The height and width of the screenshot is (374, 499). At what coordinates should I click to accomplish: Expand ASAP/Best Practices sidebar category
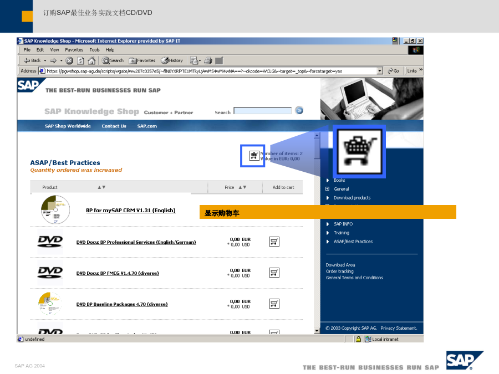click(x=328, y=242)
